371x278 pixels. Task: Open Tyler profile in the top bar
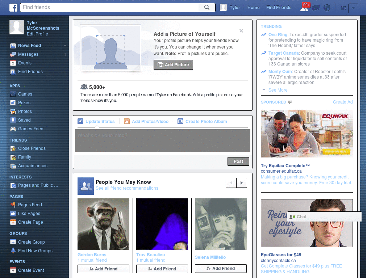[230, 8]
